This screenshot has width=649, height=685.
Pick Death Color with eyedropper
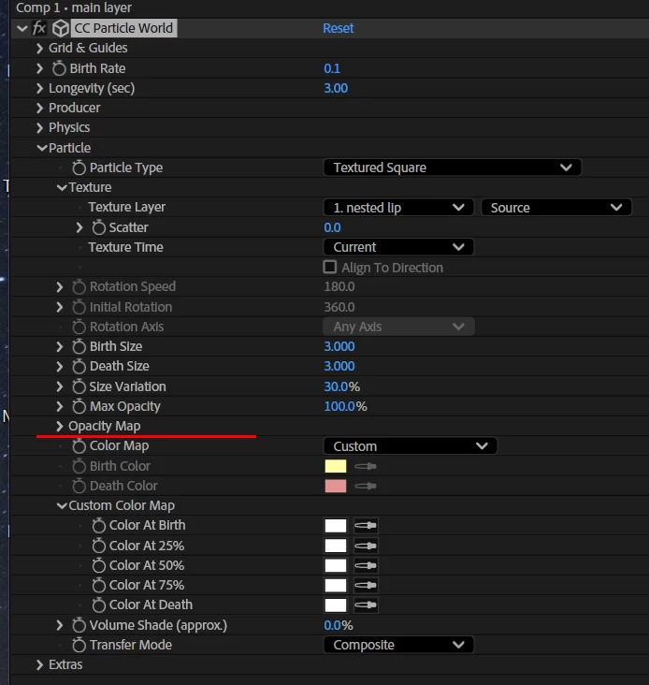point(366,486)
